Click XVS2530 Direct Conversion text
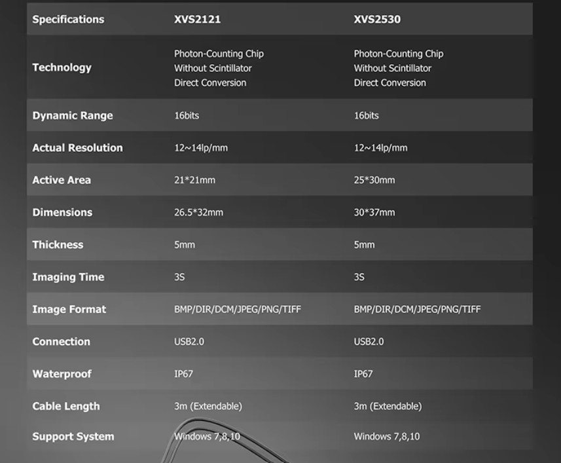Viewport: 561px width, 463px height. pos(390,83)
